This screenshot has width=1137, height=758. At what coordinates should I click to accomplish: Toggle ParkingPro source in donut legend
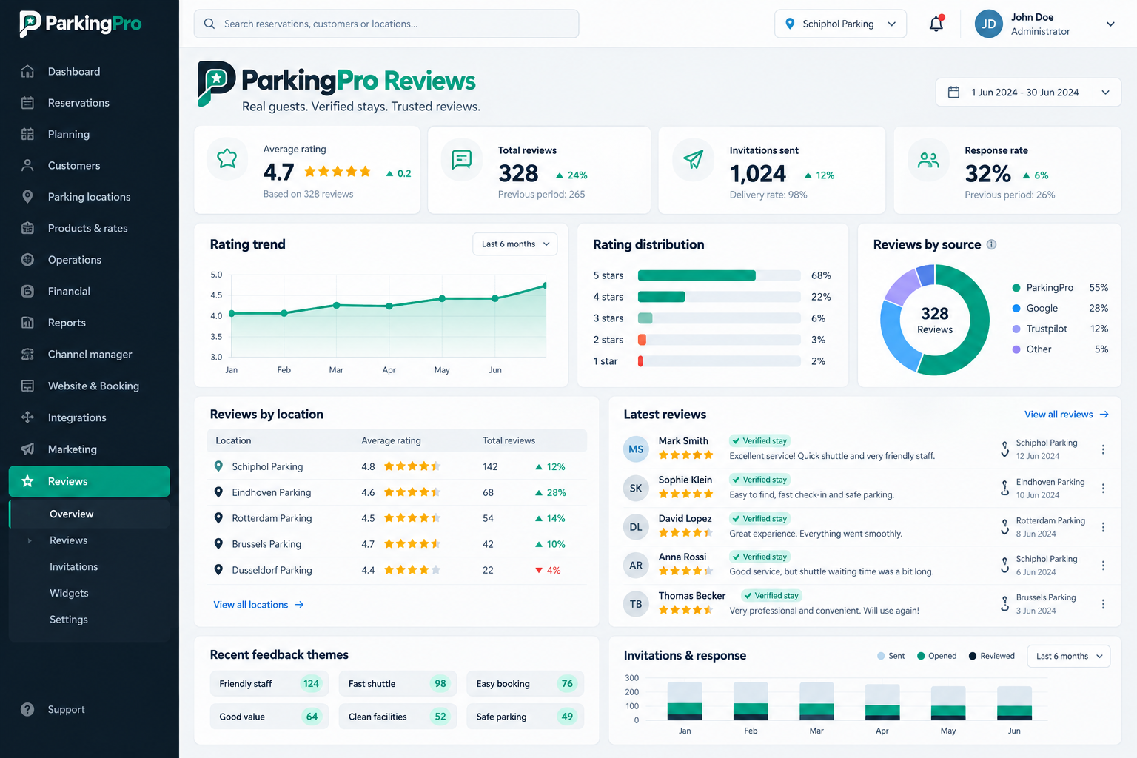(1060, 287)
